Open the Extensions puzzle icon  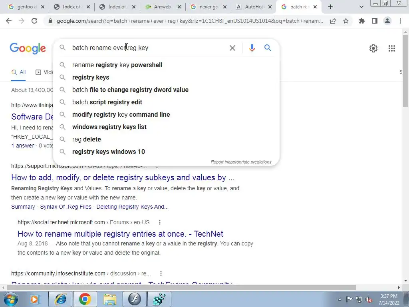(362, 21)
